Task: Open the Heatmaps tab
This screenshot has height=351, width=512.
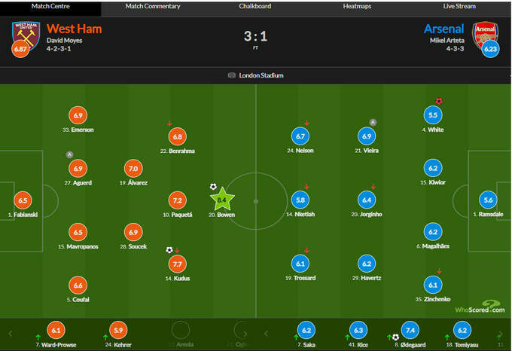Action: point(357,6)
